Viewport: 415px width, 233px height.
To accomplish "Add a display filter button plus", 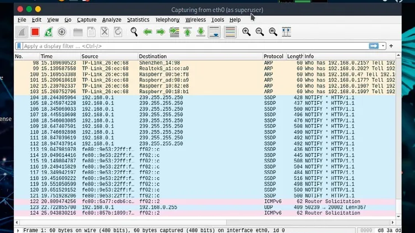I will coord(391,46).
